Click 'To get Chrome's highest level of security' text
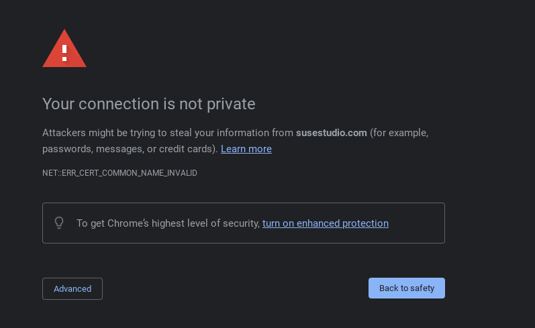Viewport: 535px width, 328px height. pos(168,223)
